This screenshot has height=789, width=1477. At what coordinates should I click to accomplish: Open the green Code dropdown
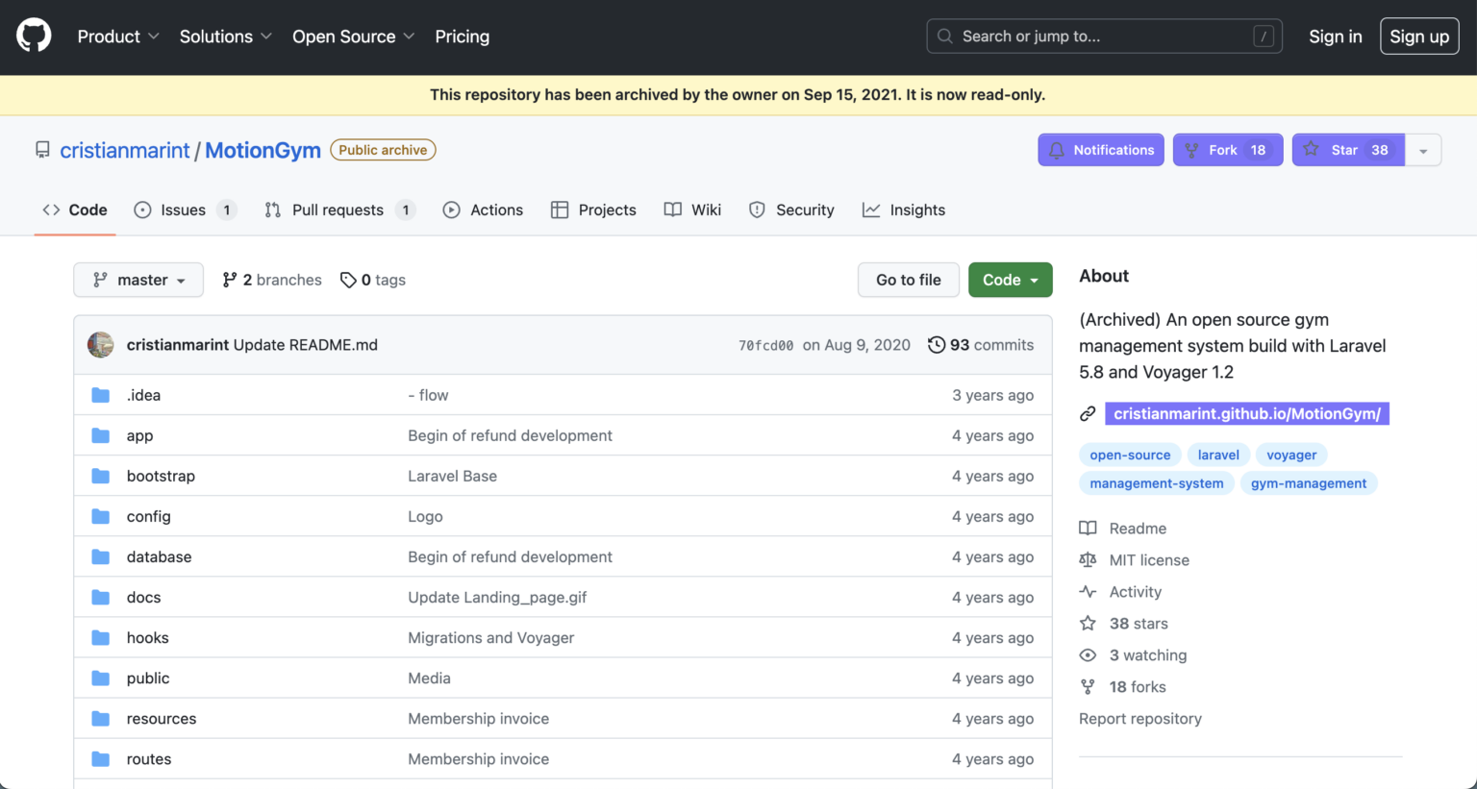(x=1010, y=280)
